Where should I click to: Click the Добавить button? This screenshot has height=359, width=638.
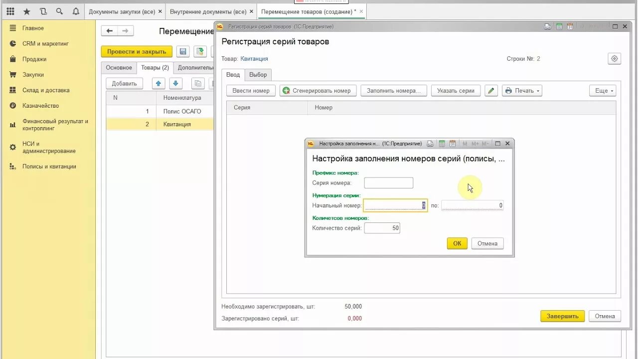click(x=124, y=83)
